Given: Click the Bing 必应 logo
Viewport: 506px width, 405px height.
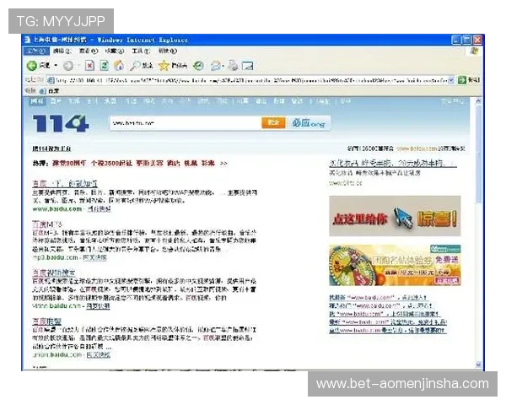Looking at the screenshot, I should tap(309, 123).
